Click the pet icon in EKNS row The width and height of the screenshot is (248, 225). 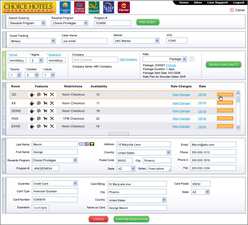[45, 126]
